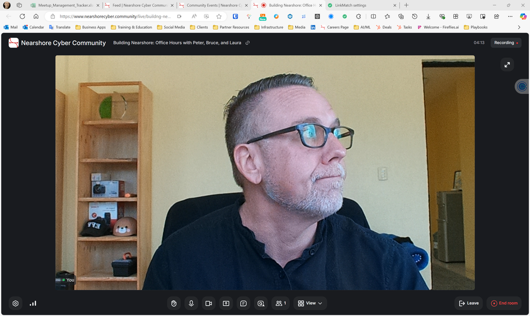This screenshot has width=530, height=316.
Task: Activate Read aloud in the address bar
Action: tap(194, 17)
